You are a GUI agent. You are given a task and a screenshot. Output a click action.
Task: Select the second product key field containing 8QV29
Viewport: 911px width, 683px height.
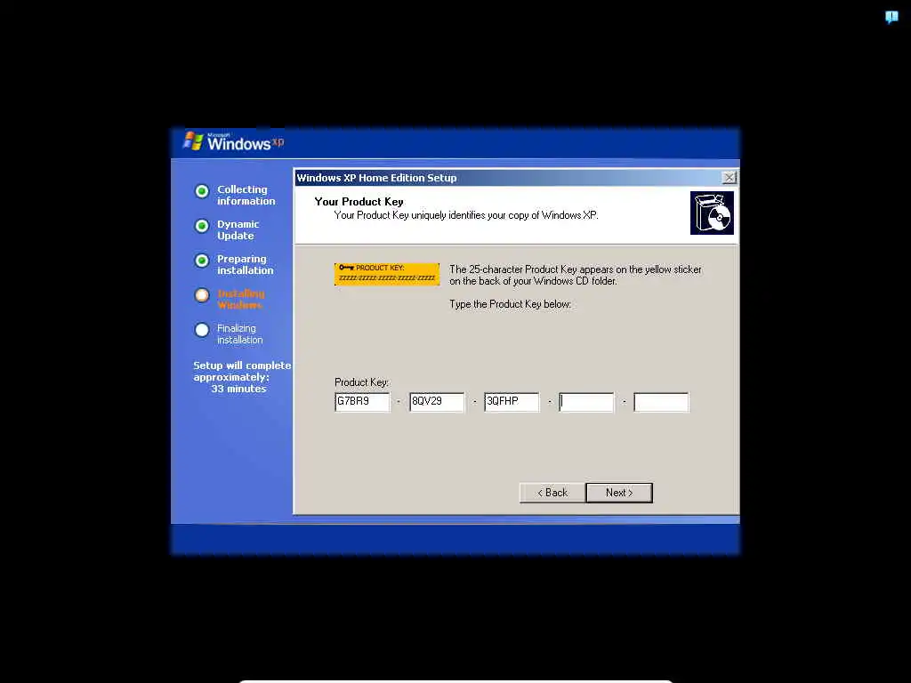pyautogui.click(x=437, y=402)
